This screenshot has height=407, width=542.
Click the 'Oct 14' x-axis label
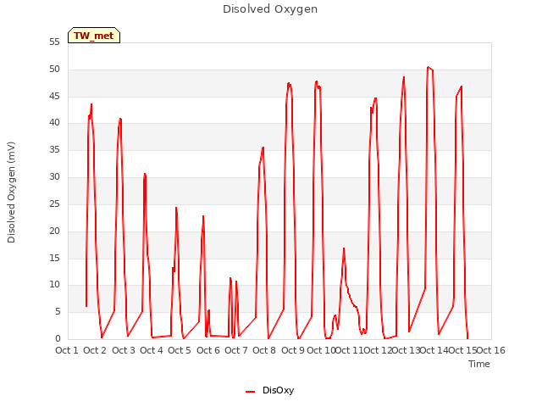point(434,350)
